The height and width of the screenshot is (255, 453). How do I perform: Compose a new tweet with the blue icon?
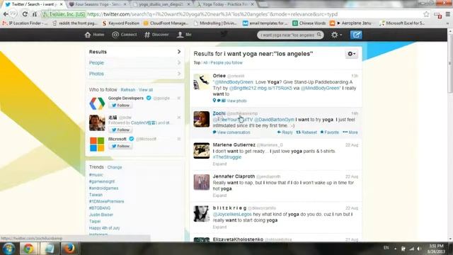pos(356,35)
